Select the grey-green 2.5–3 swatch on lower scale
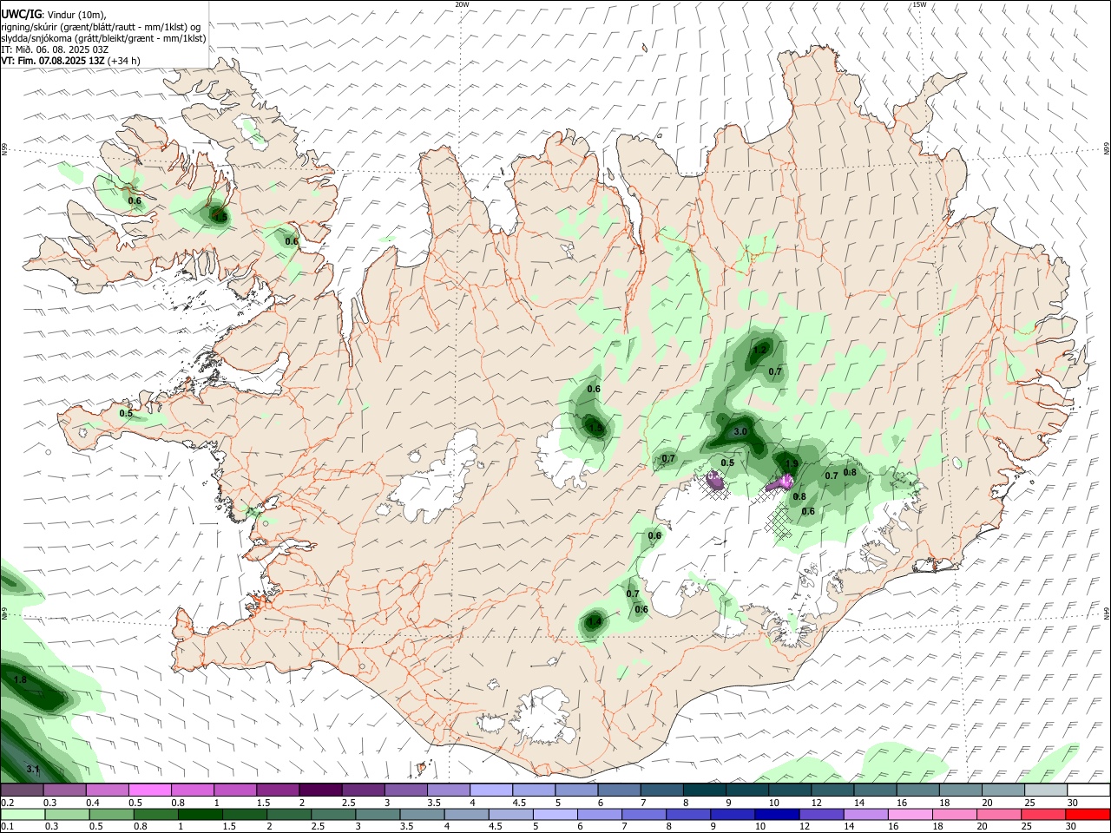 click(x=333, y=814)
